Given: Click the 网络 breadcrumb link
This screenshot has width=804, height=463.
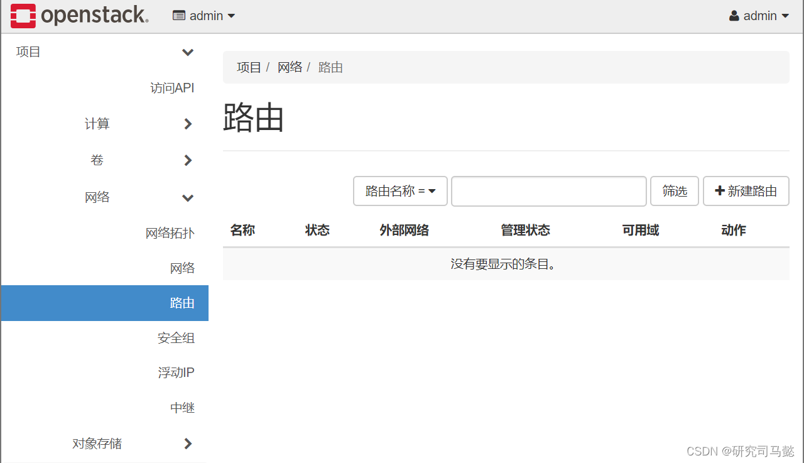Looking at the screenshot, I should click(x=290, y=67).
